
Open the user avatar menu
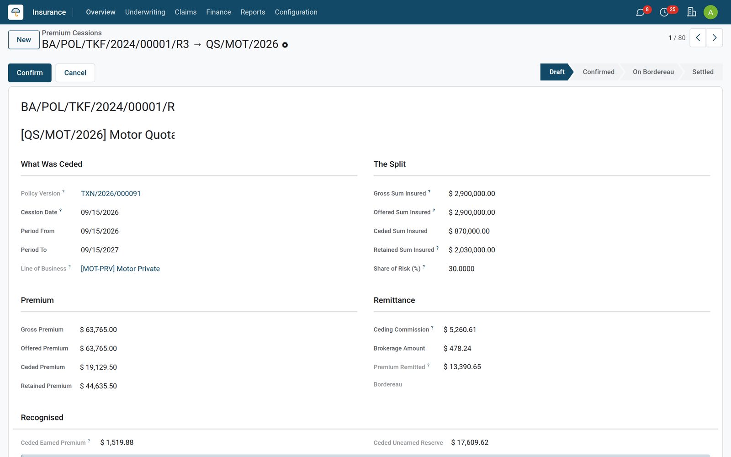click(710, 12)
